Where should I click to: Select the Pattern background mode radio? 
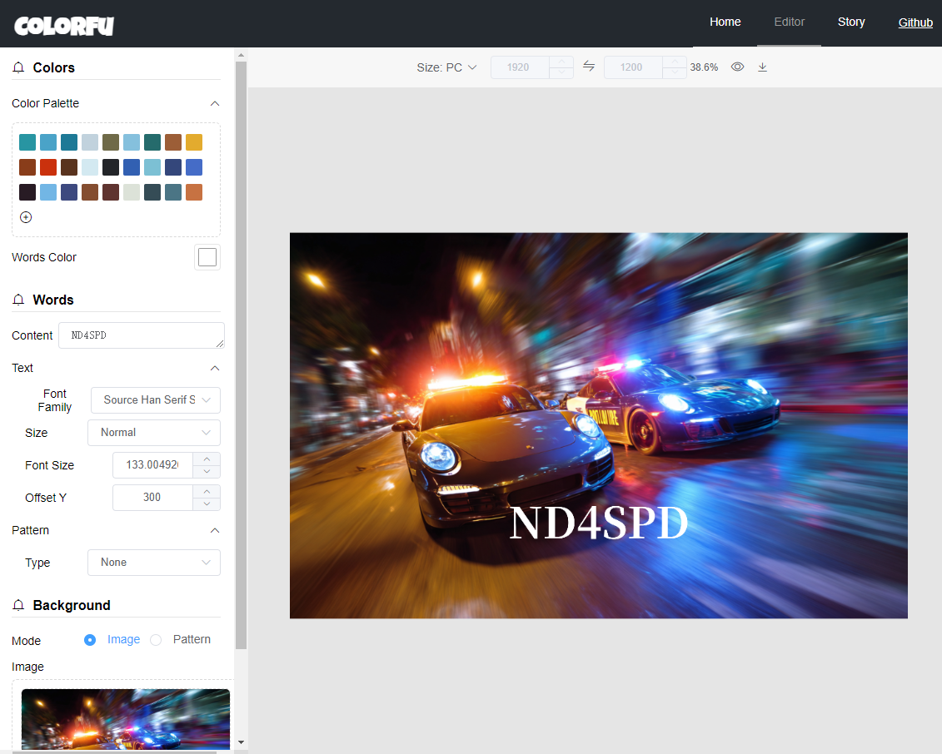pos(156,640)
